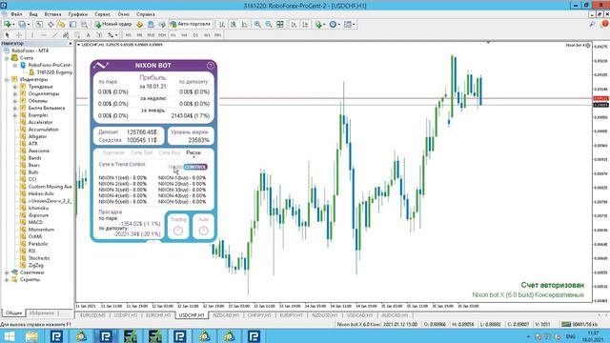Expand the Осцилляторы indicators folder
This screenshot has height=343, width=610.
15,93
